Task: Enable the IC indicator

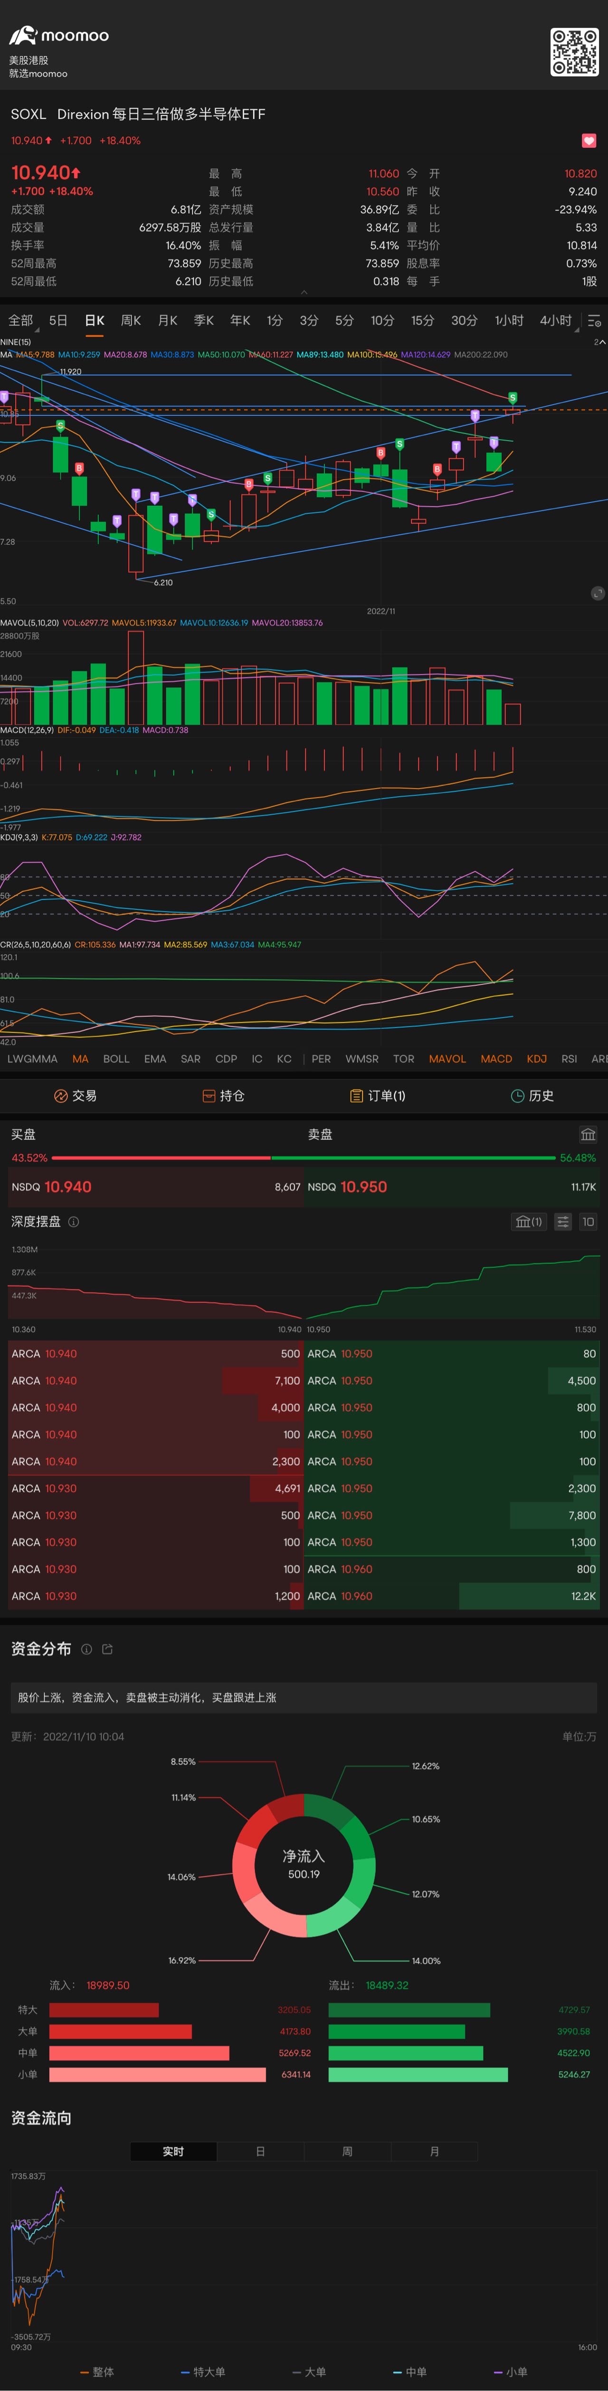Action: pos(256,1059)
